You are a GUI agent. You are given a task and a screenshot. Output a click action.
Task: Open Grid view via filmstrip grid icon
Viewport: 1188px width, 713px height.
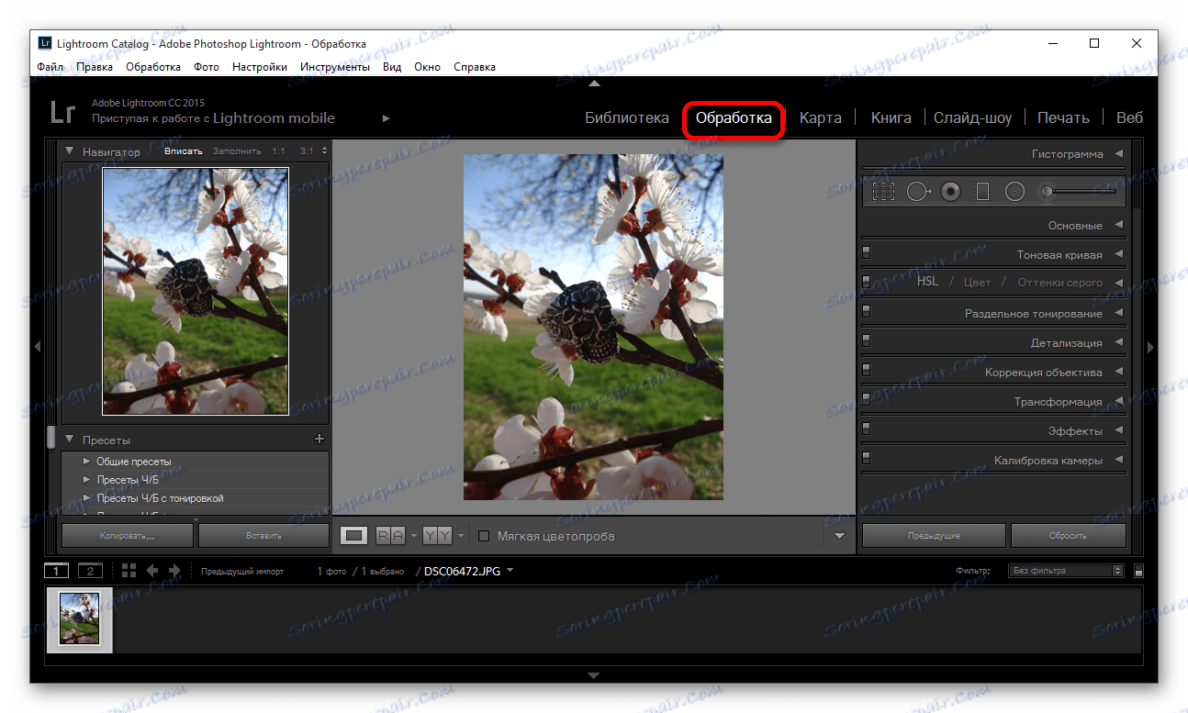point(129,570)
